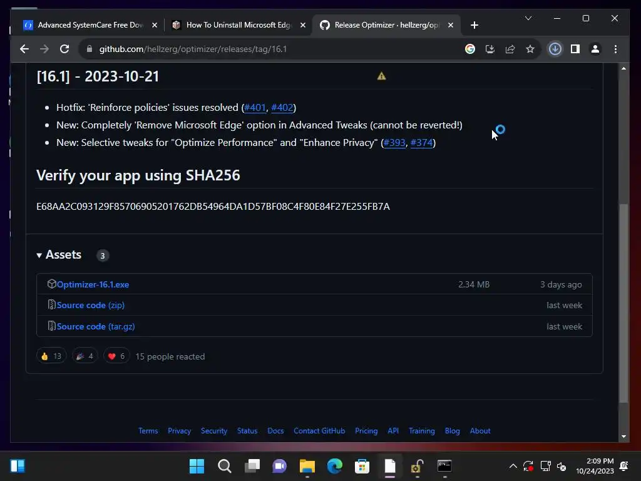641x481 pixels.
Task: Open the Pricing footer link
Action: [x=366, y=431]
